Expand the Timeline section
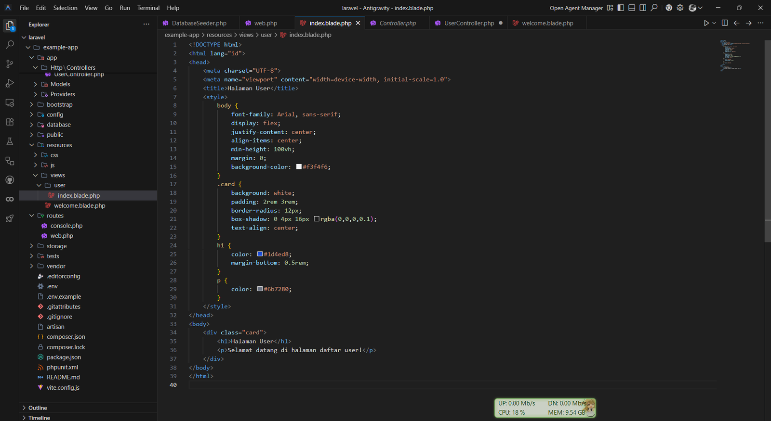Viewport: 771px width, 421px height. tap(88, 417)
